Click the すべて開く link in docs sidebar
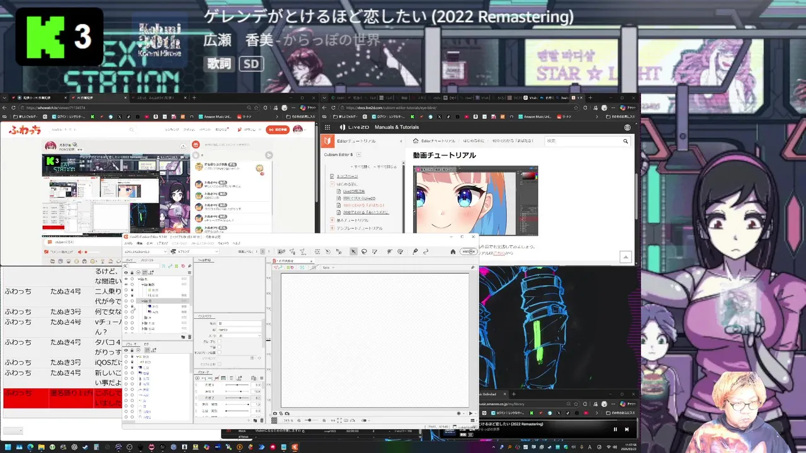The image size is (806, 453). click(361, 167)
